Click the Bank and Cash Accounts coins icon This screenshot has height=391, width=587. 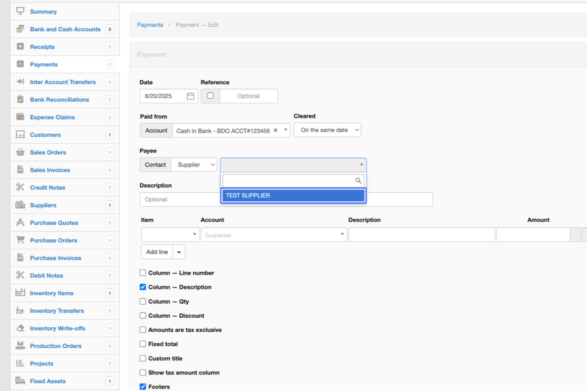tap(20, 29)
